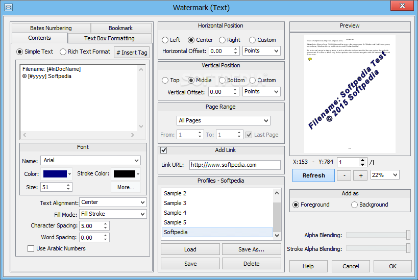Click Character Spacing value field
418x280 pixels.
[91, 225]
